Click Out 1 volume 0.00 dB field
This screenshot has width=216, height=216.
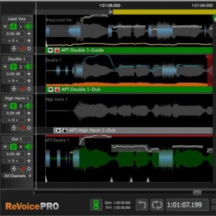pos(13,154)
